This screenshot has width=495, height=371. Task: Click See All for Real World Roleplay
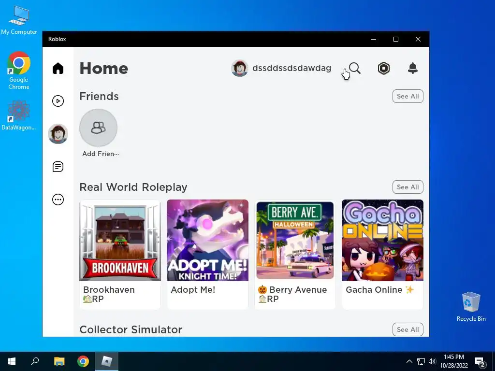(x=408, y=187)
